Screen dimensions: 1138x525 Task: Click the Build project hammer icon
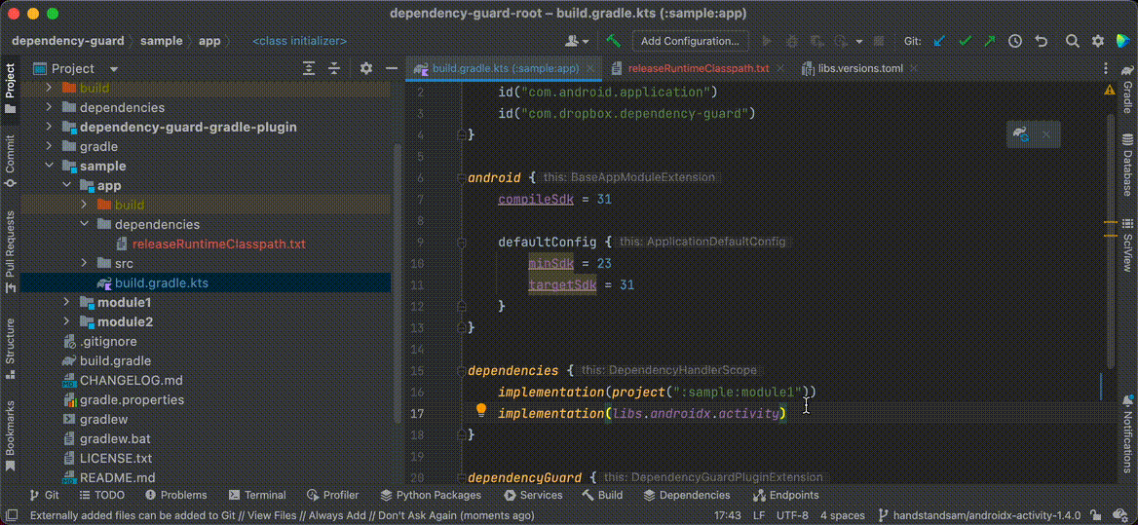(613, 41)
